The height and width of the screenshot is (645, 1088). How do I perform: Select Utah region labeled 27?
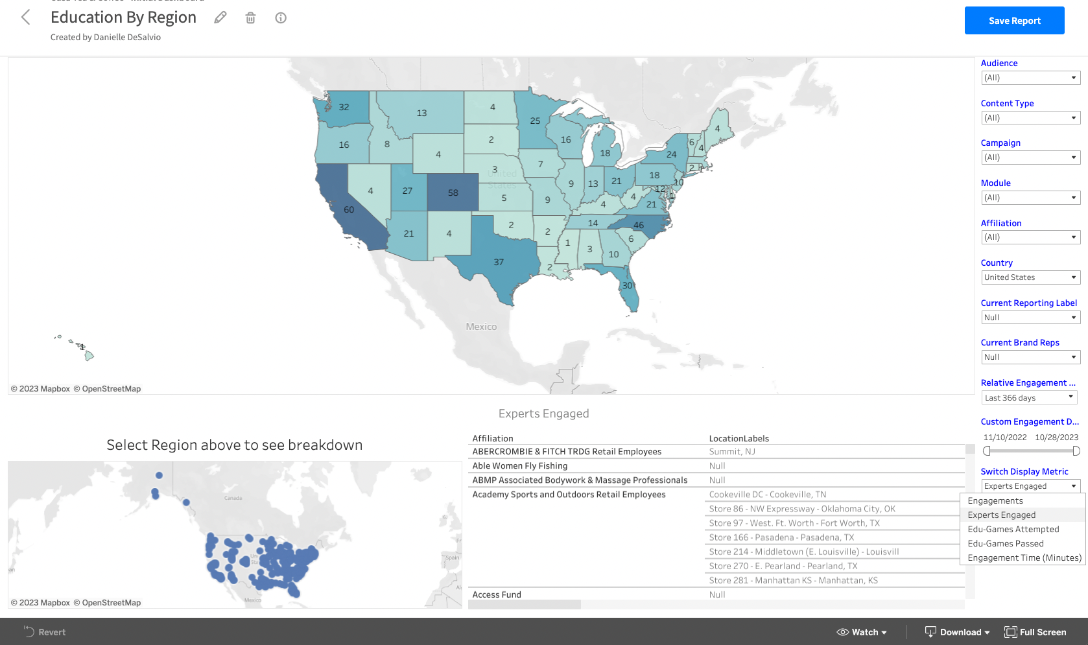point(407,191)
